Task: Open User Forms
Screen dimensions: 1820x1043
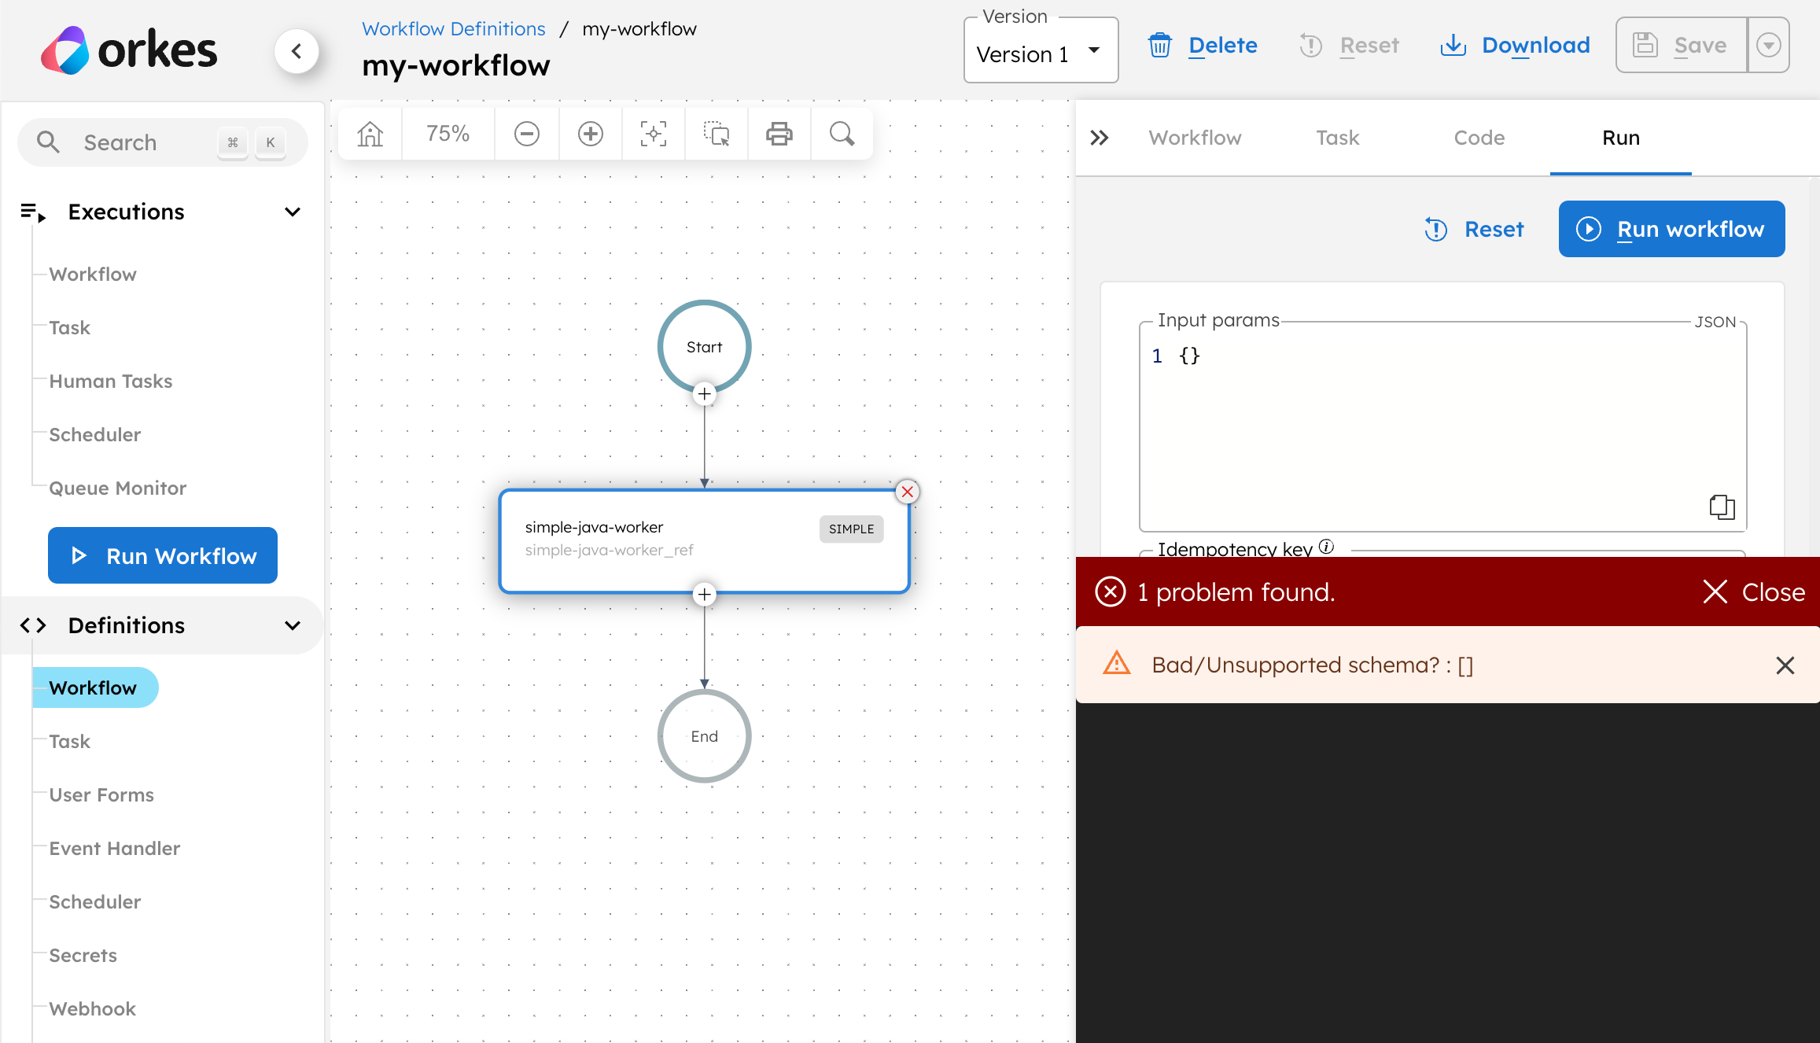Action: coord(101,795)
